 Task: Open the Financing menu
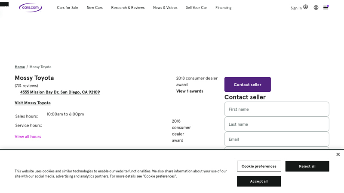coord(223,8)
